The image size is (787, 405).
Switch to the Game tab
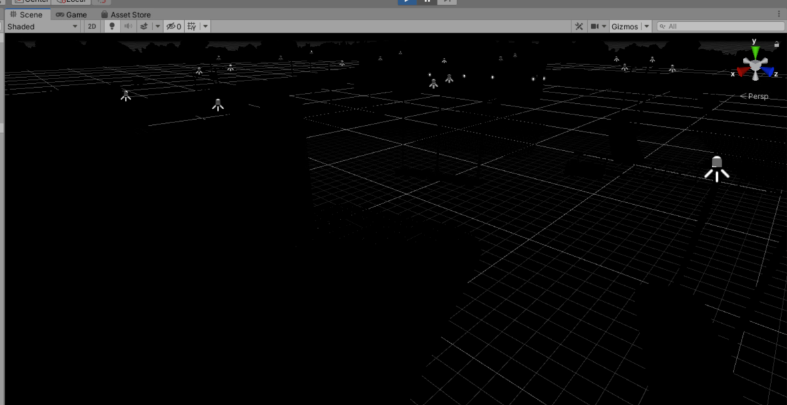[71, 15]
